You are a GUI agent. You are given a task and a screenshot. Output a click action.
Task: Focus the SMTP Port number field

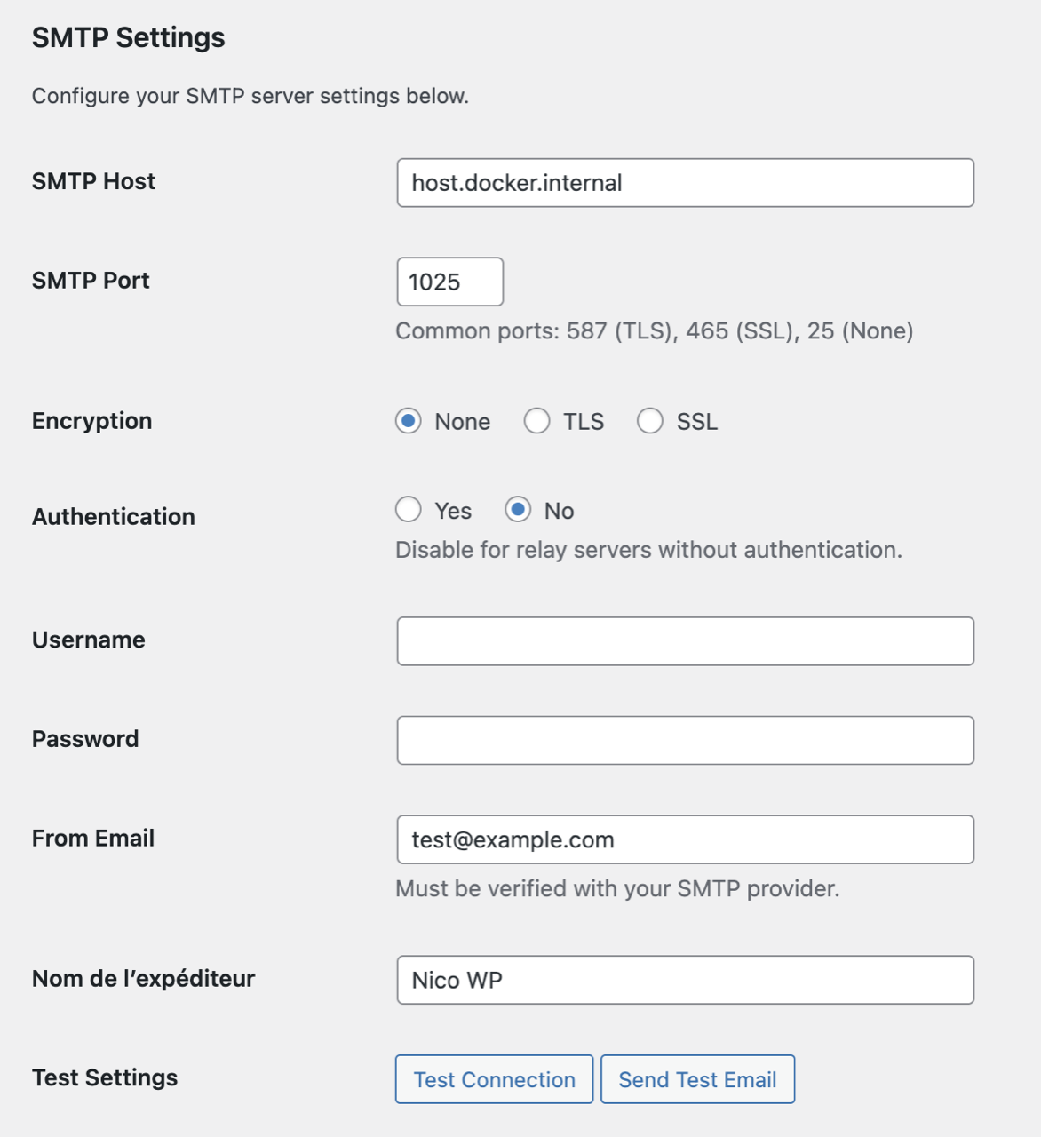[x=449, y=282]
